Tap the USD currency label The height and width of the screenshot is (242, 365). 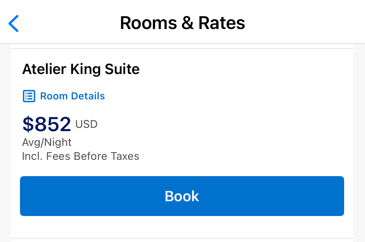(86, 124)
